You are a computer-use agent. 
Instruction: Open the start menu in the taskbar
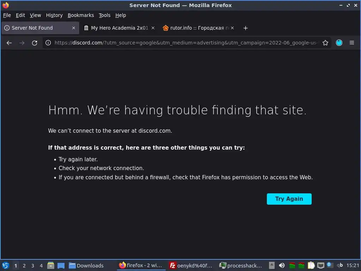(x=6, y=265)
